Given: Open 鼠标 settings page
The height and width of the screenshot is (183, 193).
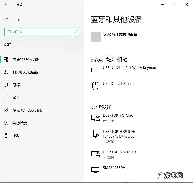Looking at the screenshot, I should (x=16, y=85).
